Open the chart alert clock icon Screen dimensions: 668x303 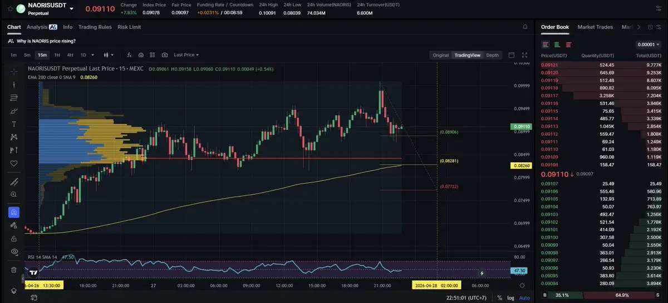click(141, 55)
